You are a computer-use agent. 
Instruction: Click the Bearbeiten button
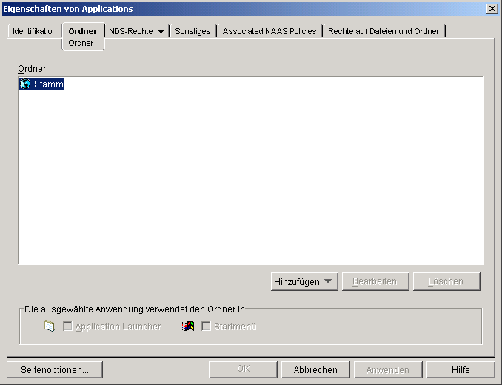(375, 281)
